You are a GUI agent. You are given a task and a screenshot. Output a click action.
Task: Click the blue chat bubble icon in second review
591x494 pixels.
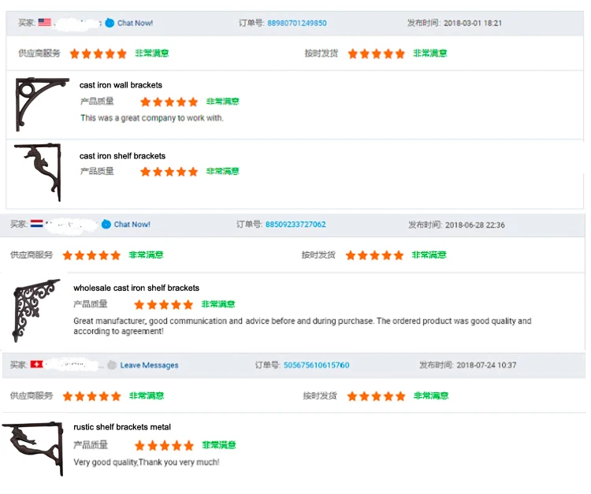pyautogui.click(x=106, y=225)
